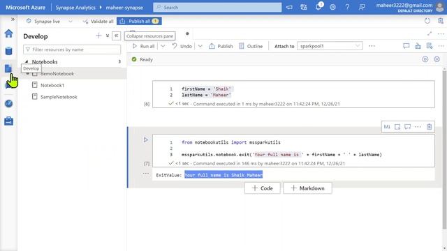Click the Publish all button
Viewport: 447px width, 251px height.
[x=139, y=21]
